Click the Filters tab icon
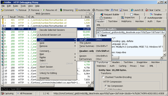This screenshot has width=168, height=96. click(x=131, y=14)
